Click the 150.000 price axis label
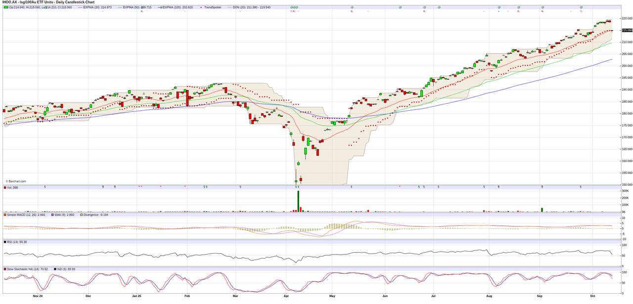The width and height of the screenshot is (633, 304). (x=627, y=185)
